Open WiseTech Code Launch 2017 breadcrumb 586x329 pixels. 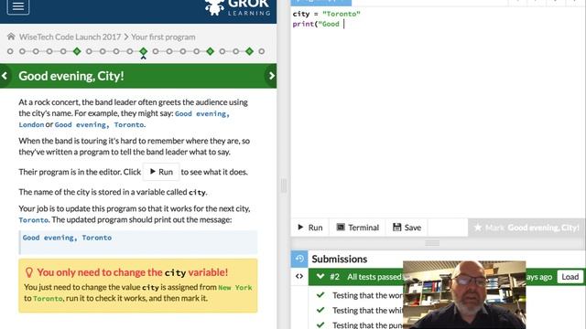(x=70, y=37)
